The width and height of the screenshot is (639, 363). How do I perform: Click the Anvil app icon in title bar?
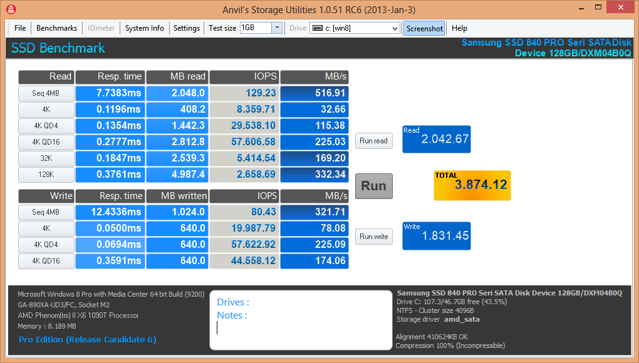[x=11, y=9]
